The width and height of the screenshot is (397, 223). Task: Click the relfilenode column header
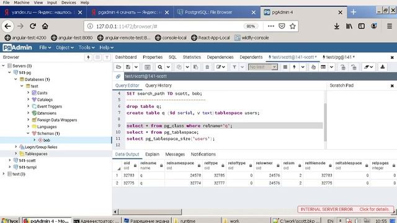(318, 165)
